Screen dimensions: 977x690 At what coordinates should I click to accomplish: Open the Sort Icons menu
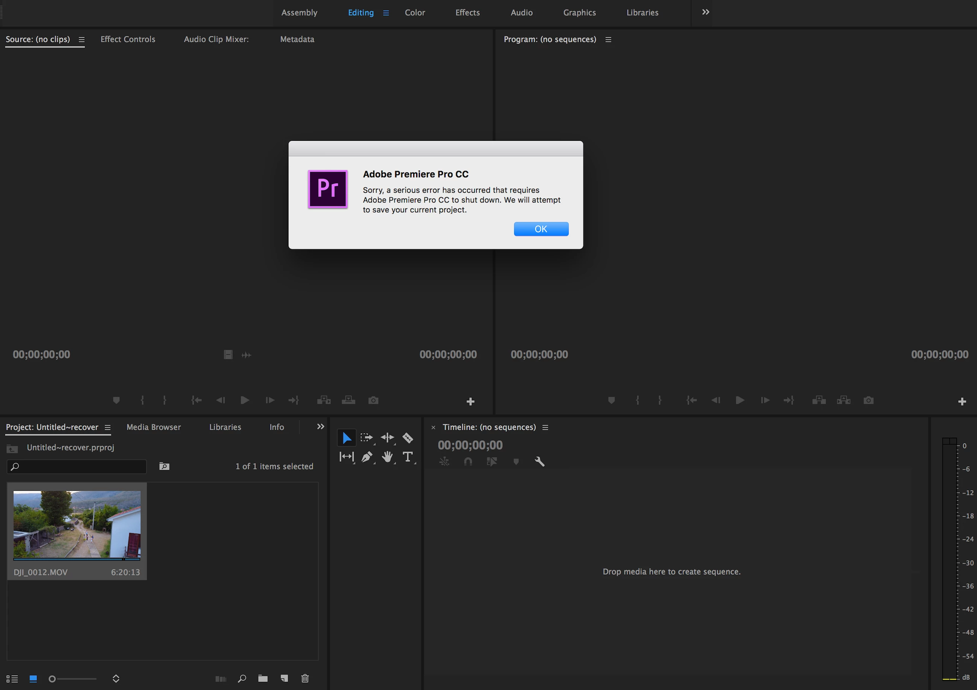(x=116, y=679)
